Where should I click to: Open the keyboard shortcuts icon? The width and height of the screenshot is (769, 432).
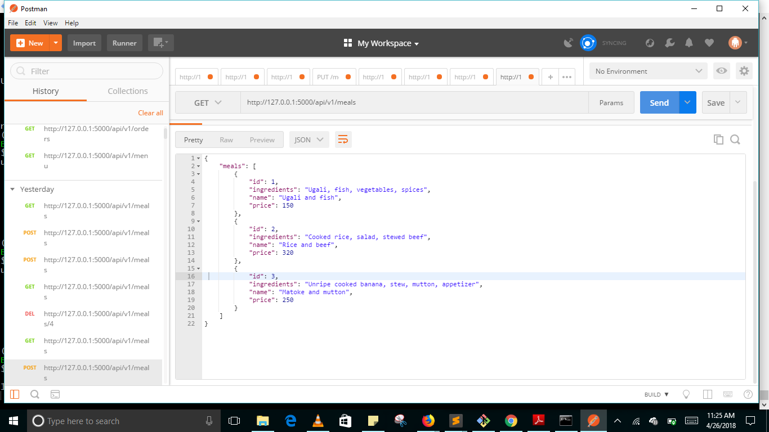[x=728, y=394]
